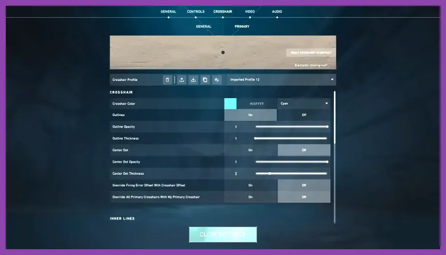446x255 pixels.
Task: Click the INNER LINES section heading
Action: 122,218
